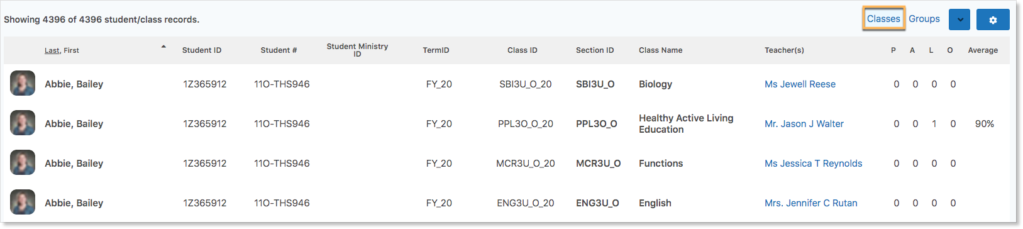
Task: Select the 90% average in Healthy Active Living row
Action: (x=985, y=124)
